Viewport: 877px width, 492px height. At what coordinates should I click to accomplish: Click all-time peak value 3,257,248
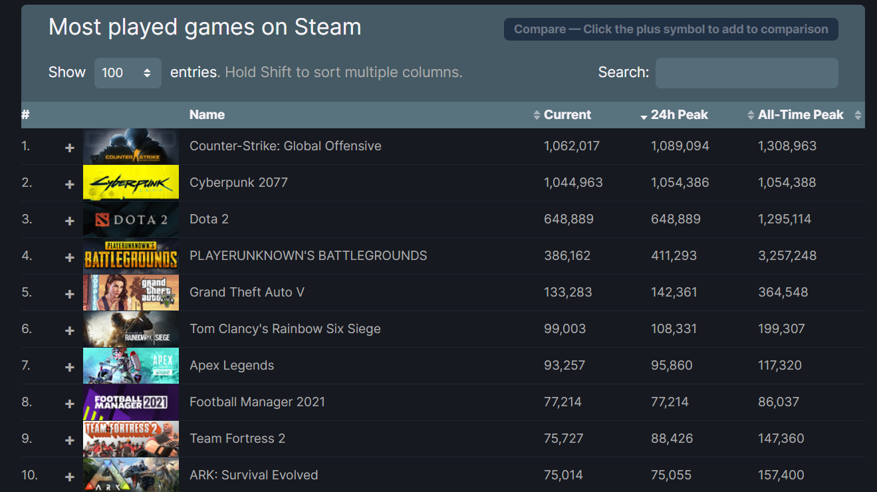click(787, 255)
